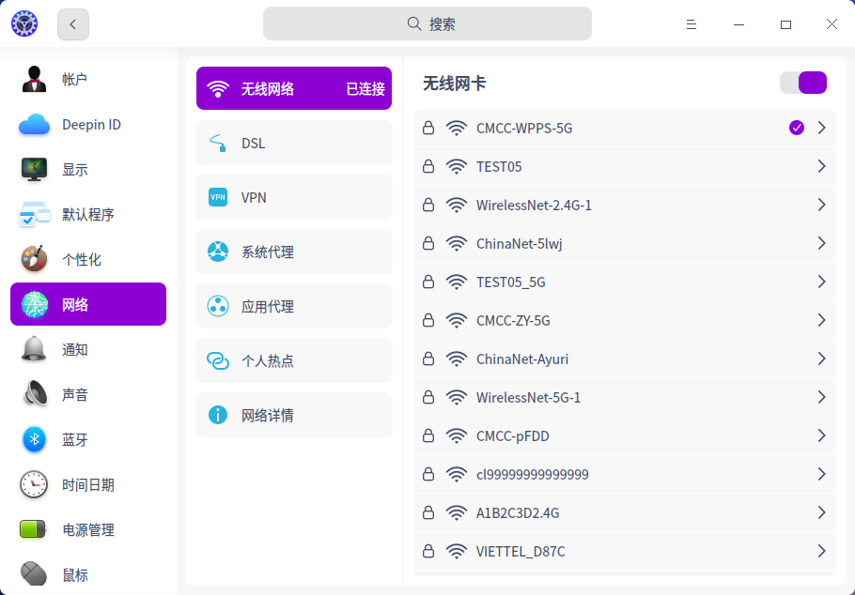Expand details arrow for WirelessNet-5G-1
Image resolution: width=855 pixels, height=595 pixels.
[x=822, y=397]
